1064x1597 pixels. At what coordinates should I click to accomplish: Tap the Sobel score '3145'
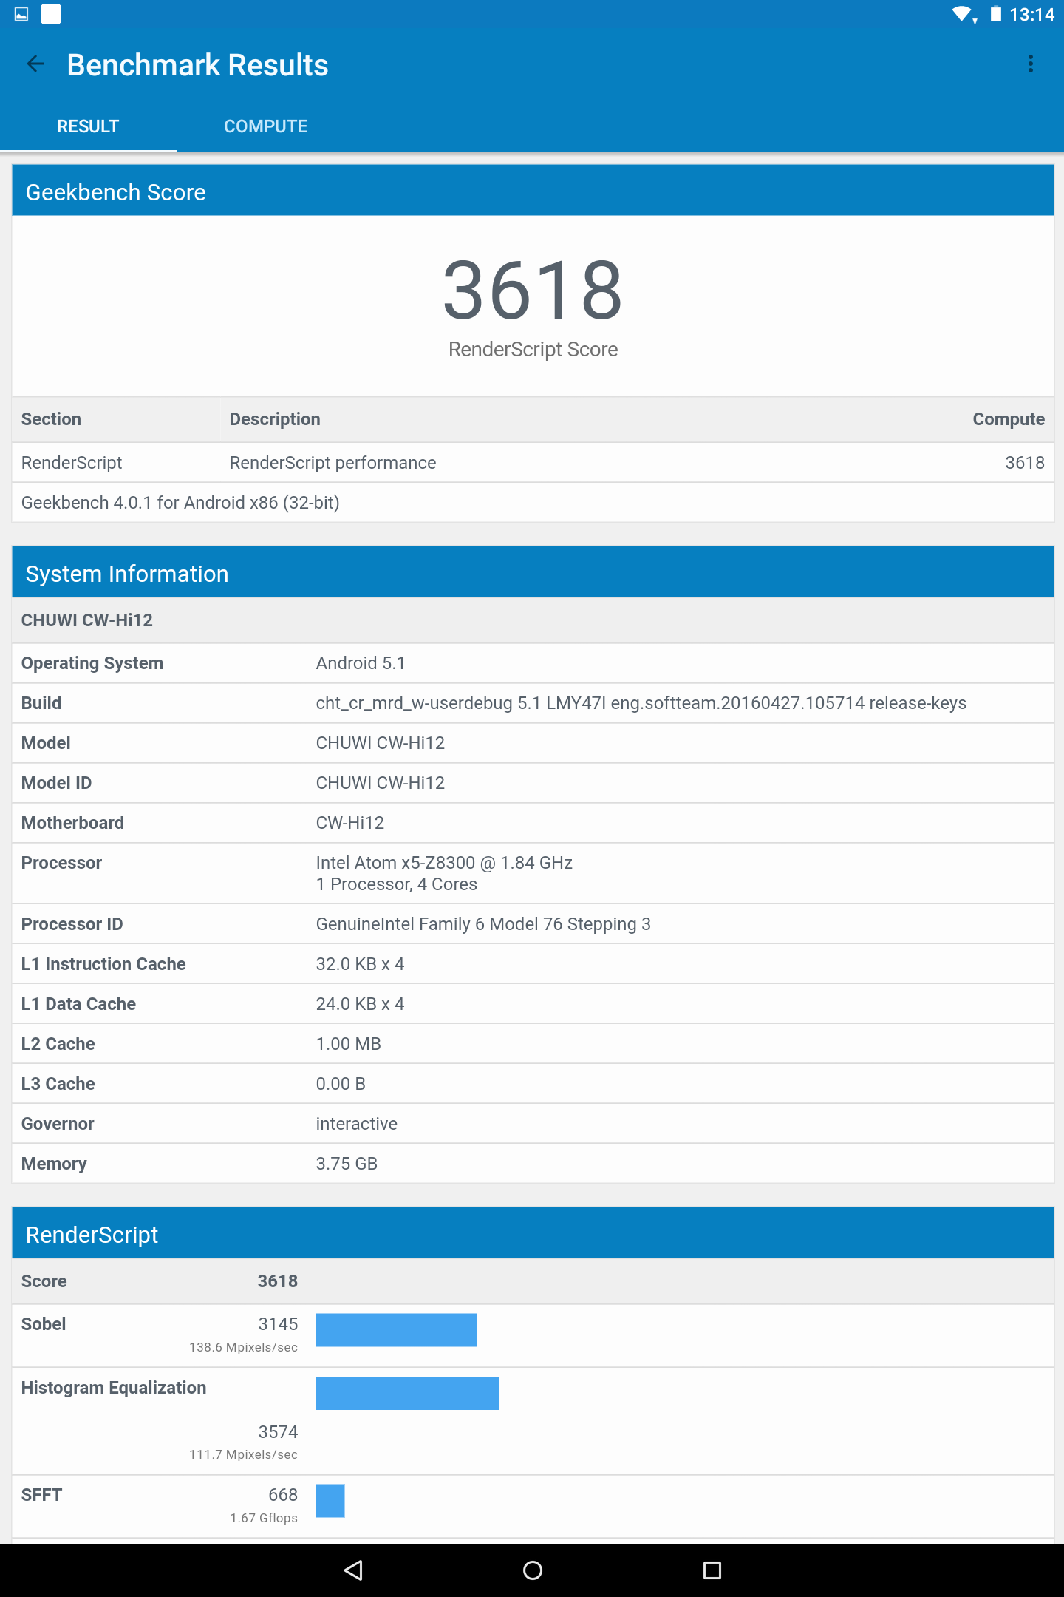[278, 1324]
